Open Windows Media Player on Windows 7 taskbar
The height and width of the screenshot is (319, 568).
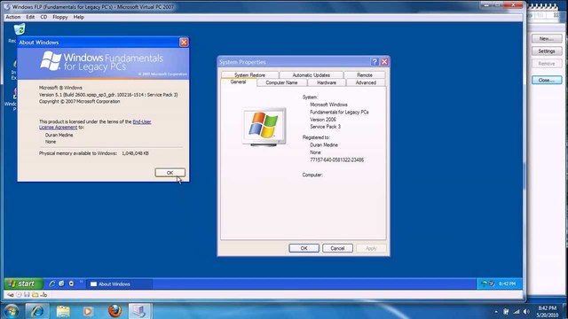point(88,311)
